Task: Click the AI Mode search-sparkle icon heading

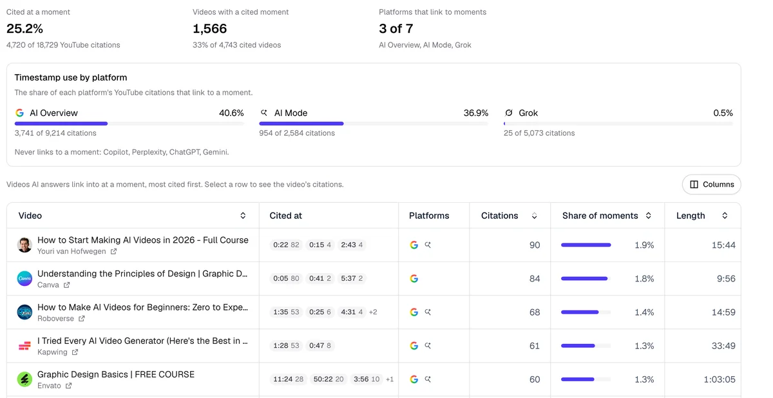Action: click(x=264, y=113)
